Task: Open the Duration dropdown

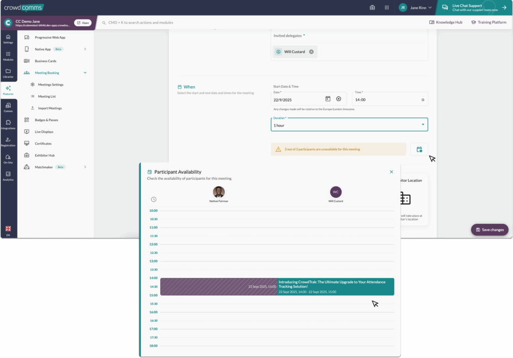Action: click(x=349, y=125)
